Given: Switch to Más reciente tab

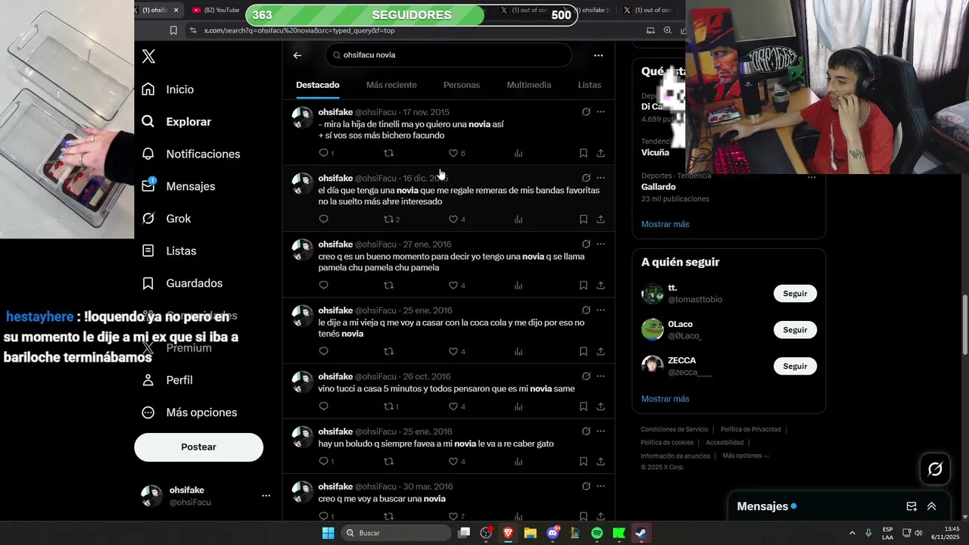Looking at the screenshot, I should (391, 85).
